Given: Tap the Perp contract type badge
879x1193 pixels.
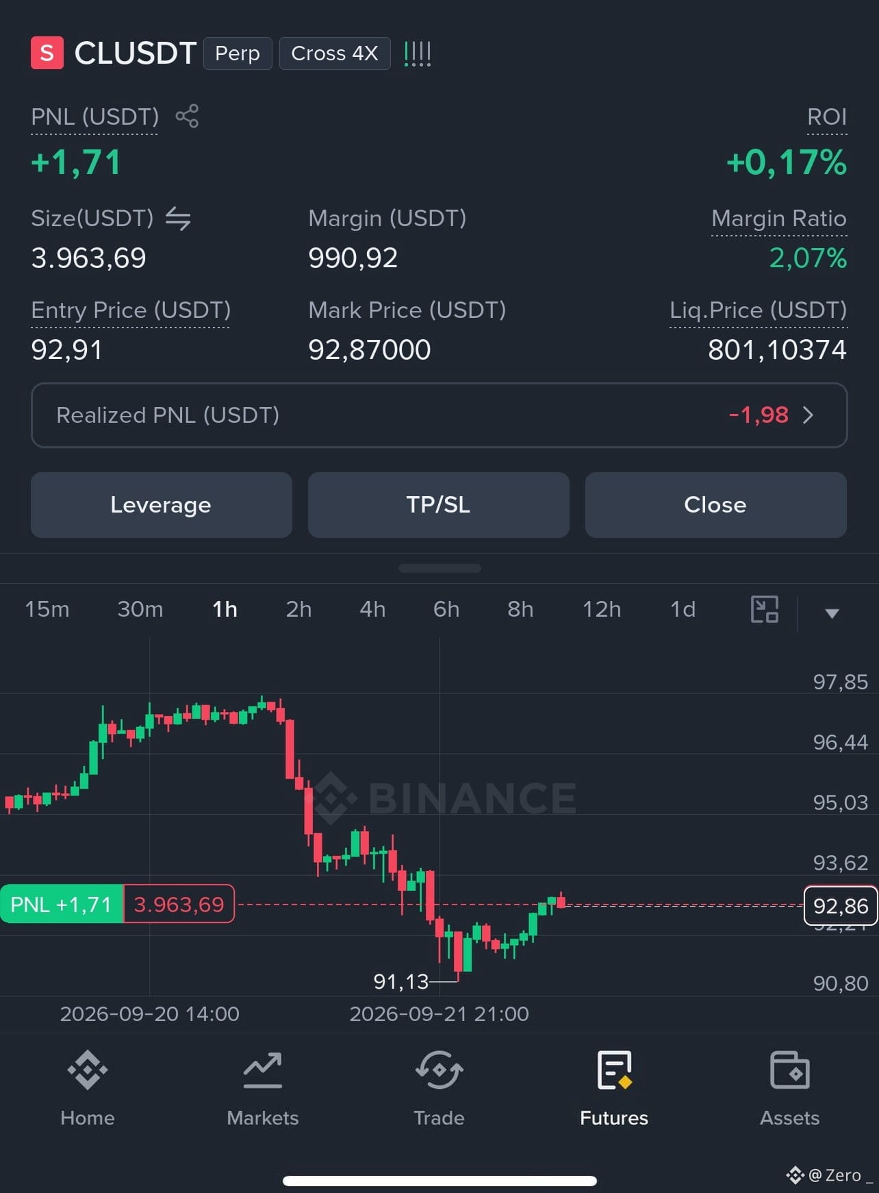Looking at the screenshot, I should click(238, 53).
